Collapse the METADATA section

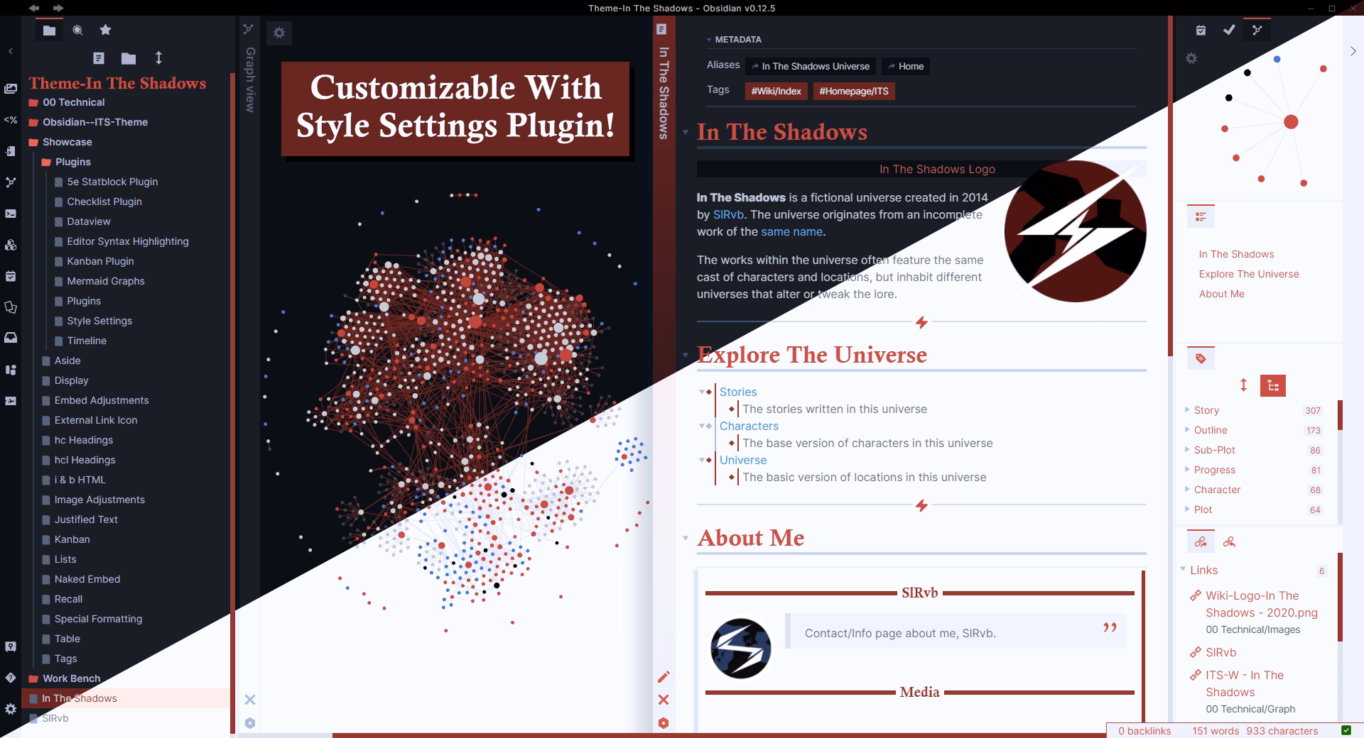(x=709, y=40)
